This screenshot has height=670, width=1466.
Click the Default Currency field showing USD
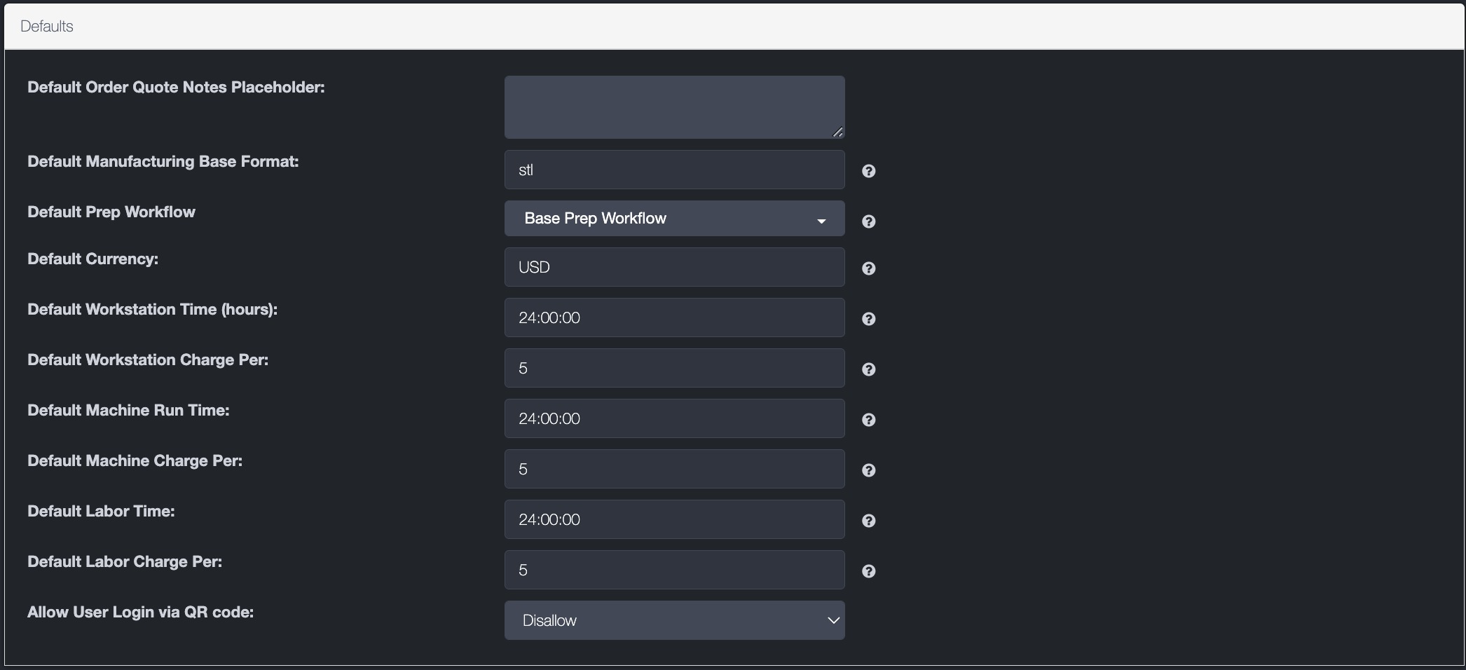(673, 267)
